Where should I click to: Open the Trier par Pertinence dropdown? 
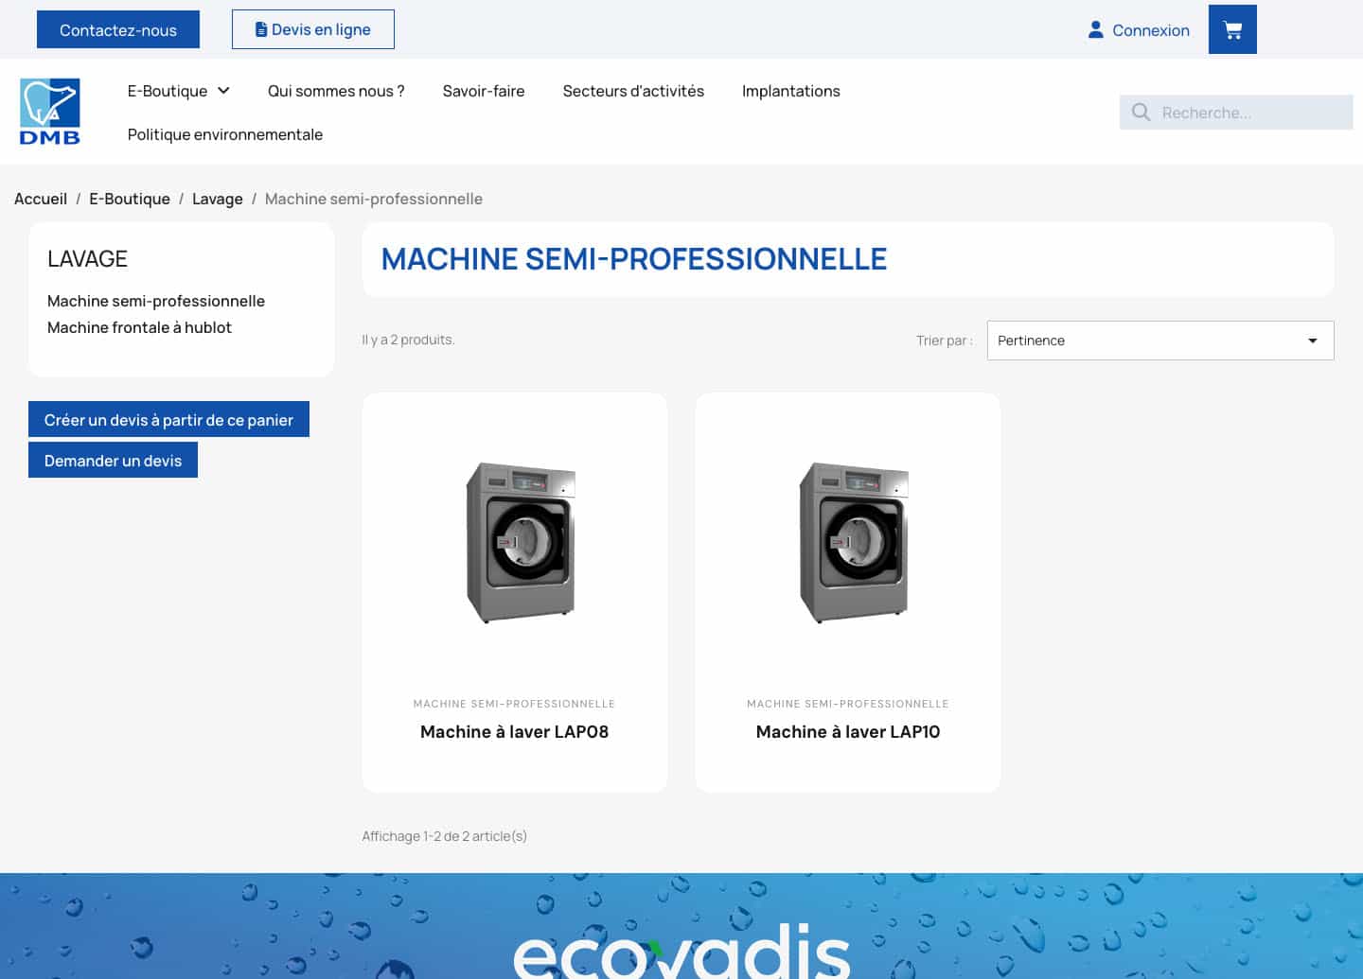[1160, 341]
